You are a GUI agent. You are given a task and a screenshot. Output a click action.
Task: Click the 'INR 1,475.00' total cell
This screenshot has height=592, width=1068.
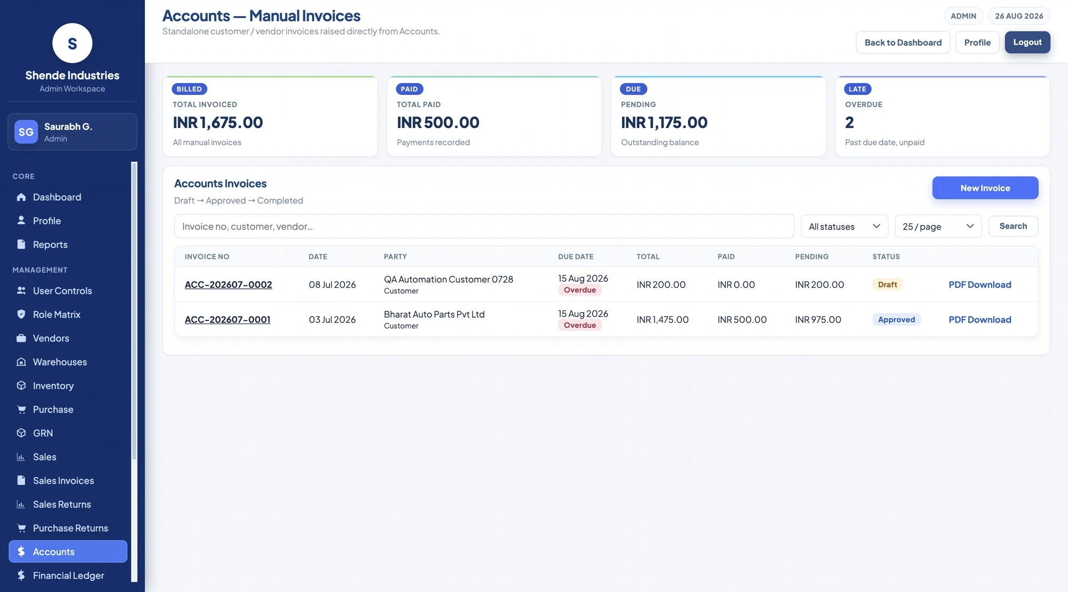(662, 319)
